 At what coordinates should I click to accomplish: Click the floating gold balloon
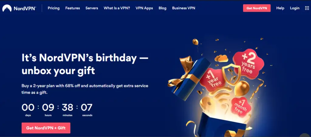tap(195, 42)
